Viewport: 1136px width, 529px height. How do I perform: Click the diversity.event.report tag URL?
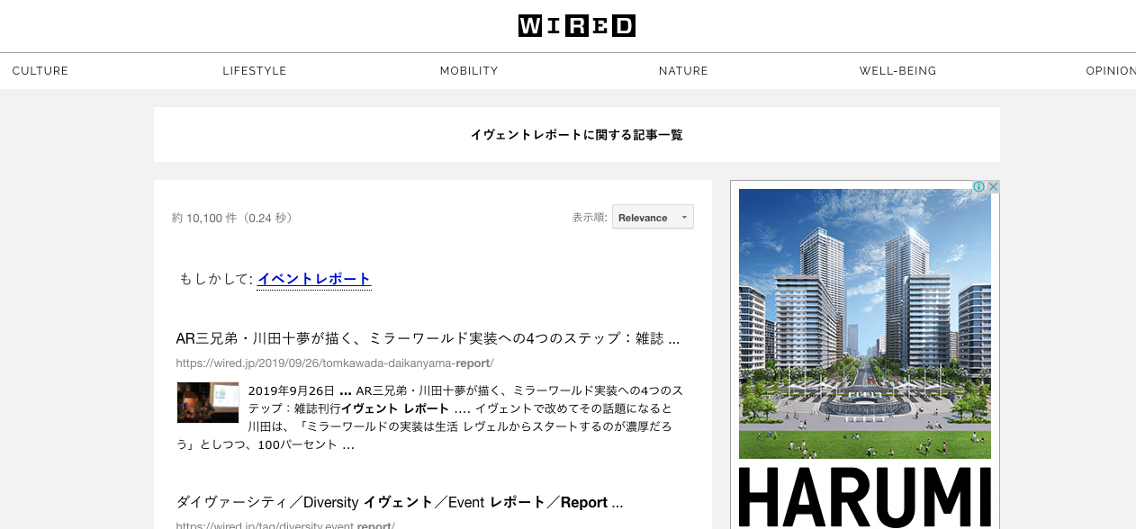point(285,525)
